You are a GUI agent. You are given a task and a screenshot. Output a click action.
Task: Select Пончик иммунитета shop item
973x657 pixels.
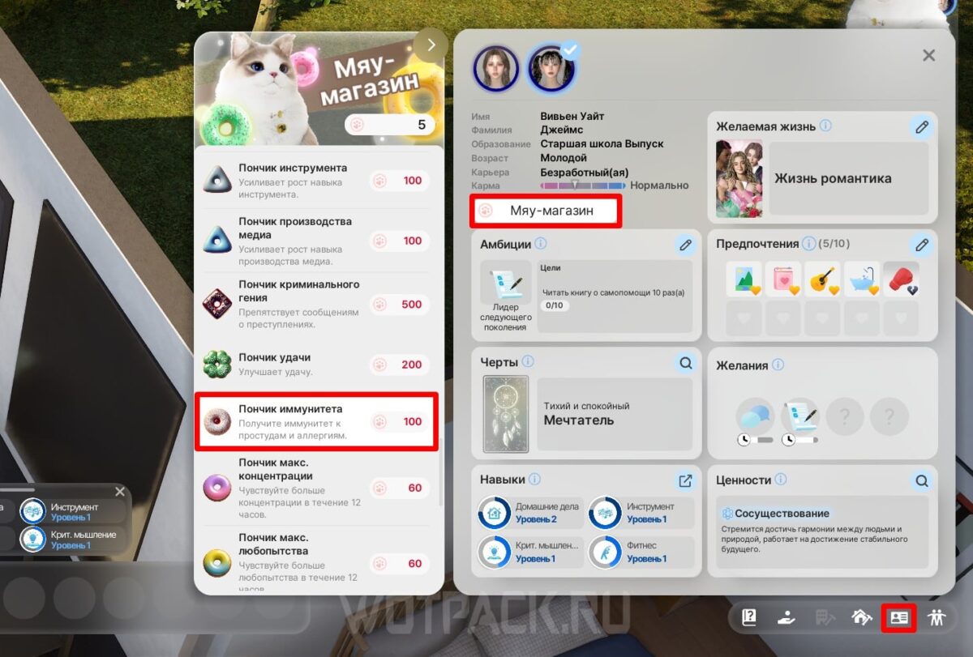tap(317, 421)
